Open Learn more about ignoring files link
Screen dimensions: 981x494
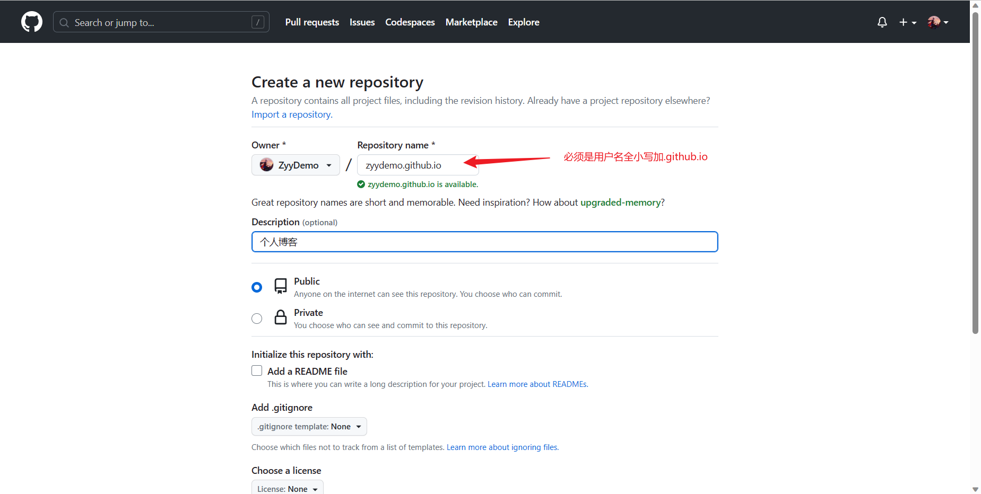502,447
